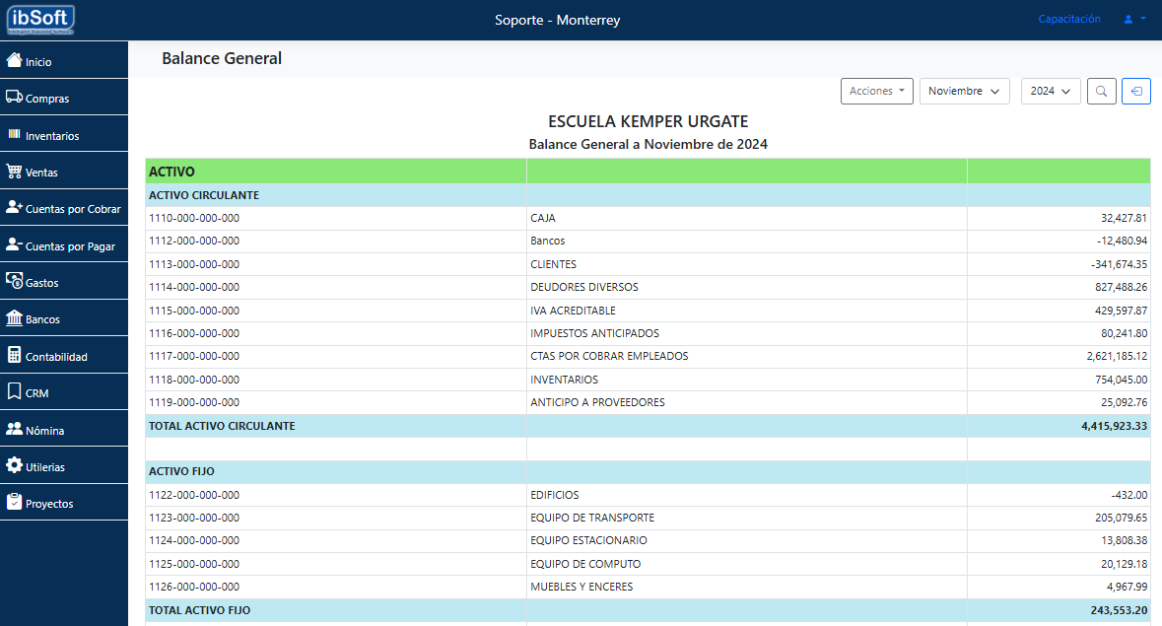The image size is (1162, 626).
Task: Open Cuentas por Cobrar menu
Action: tap(64, 209)
